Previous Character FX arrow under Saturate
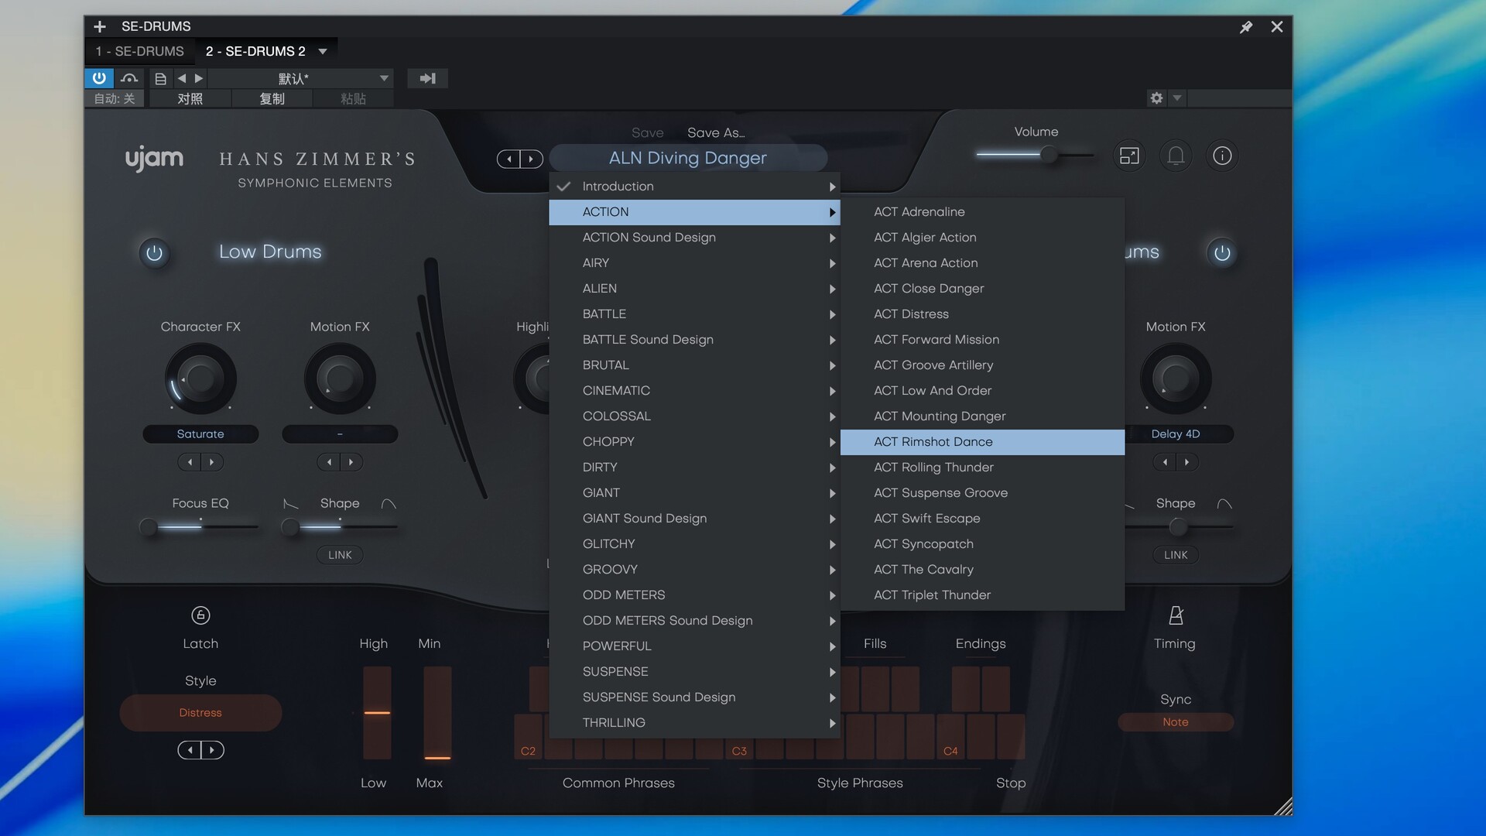This screenshot has height=836, width=1486. tap(190, 462)
